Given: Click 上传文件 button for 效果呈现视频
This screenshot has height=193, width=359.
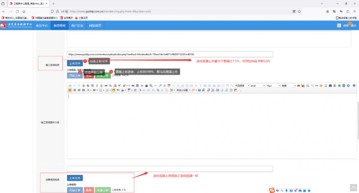Looking at the screenshot, I should pos(75,178).
